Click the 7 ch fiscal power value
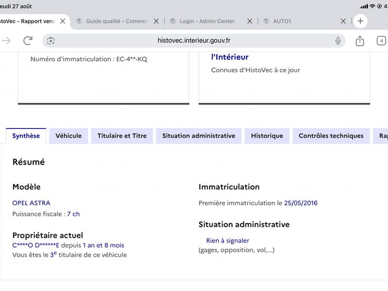This screenshot has height=291, width=388. pos(74,214)
